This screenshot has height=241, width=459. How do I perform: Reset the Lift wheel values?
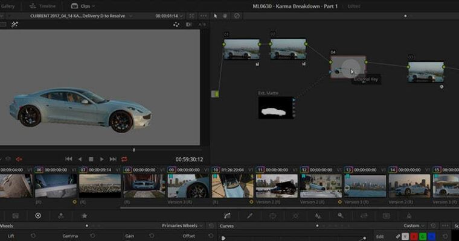(34, 236)
